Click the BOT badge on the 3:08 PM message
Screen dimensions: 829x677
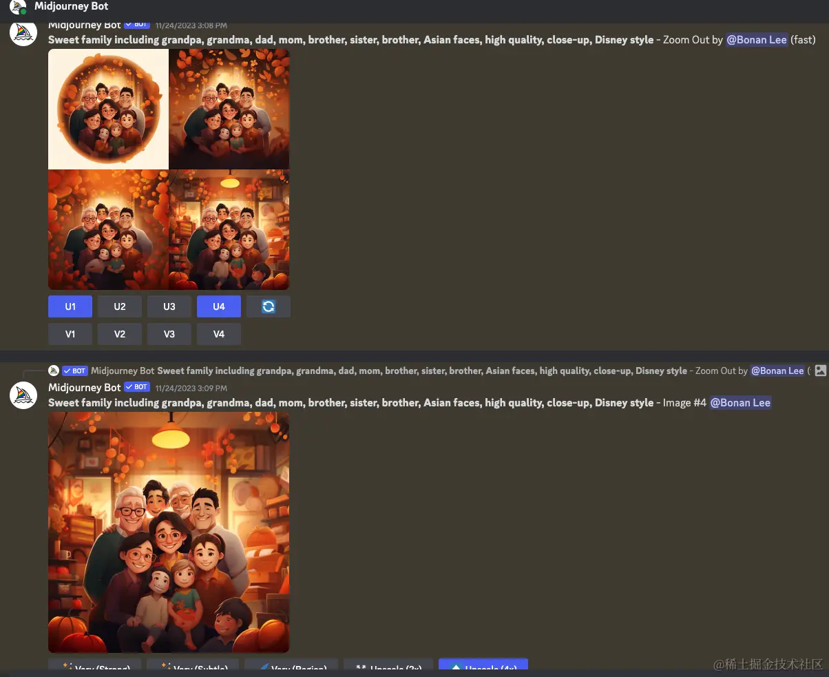137,25
